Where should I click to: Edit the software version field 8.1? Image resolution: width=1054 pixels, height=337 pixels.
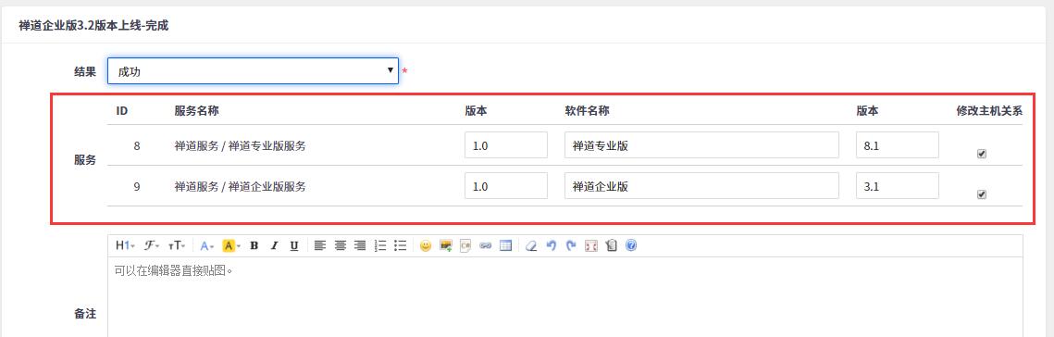click(x=898, y=145)
